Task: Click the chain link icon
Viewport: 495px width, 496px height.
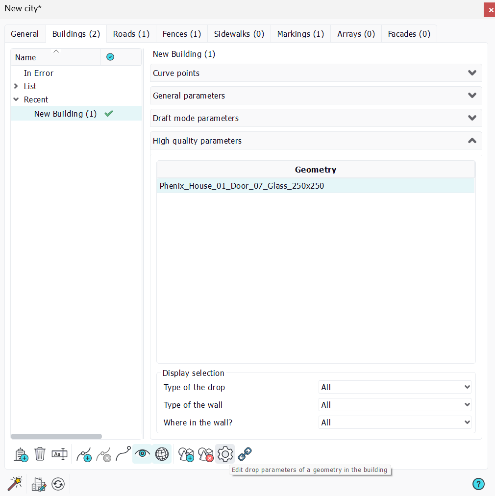Action: [245, 454]
